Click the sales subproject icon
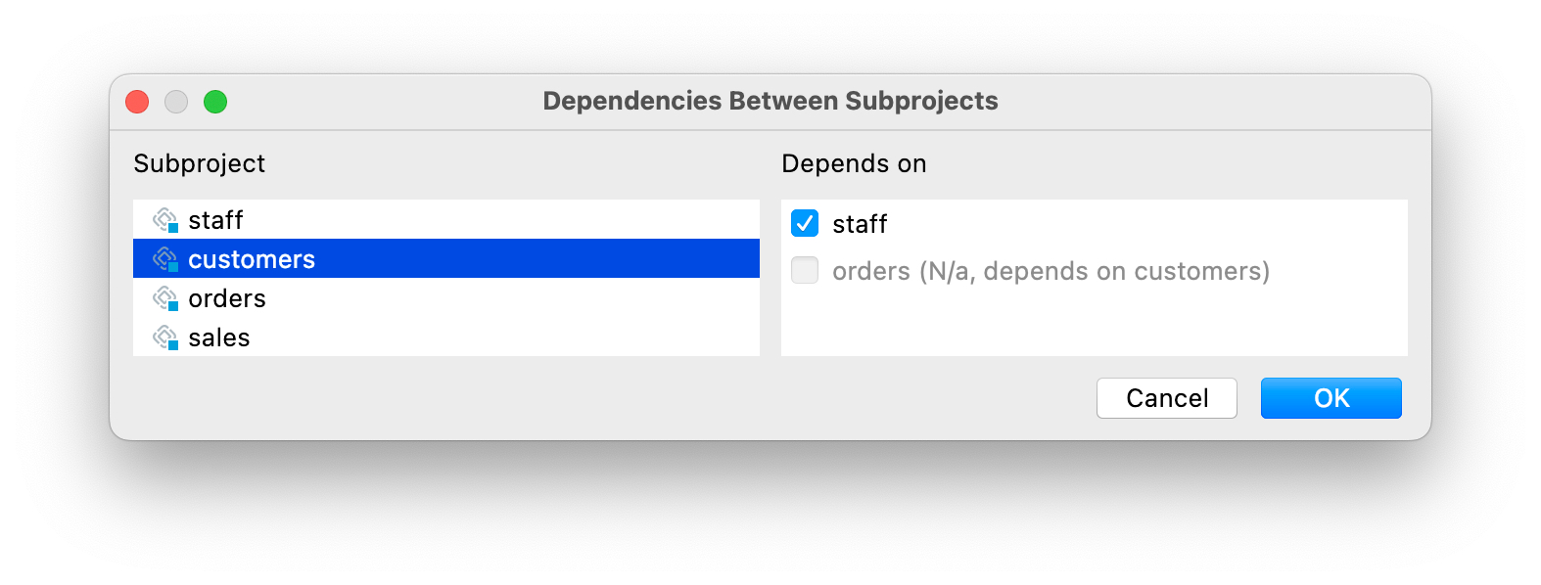Image resolution: width=1541 pixels, height=585 pixels. pyautogui.click(x=165, y=337)
